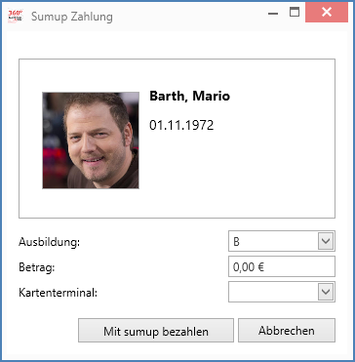Cancel payment with the Abbrechen button
Viewport: 355px width, 362px height.
287,331
